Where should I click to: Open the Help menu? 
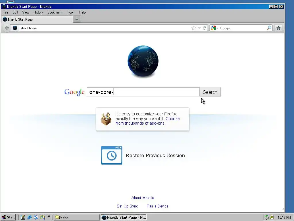point(82,12)
